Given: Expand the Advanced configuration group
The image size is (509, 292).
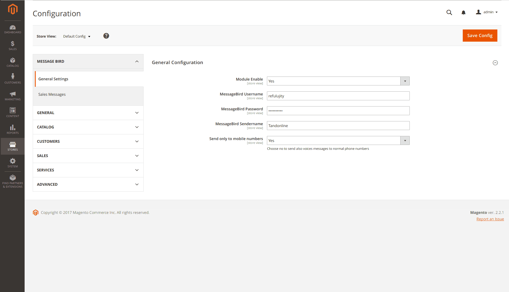Looking at the screenshot, I should click(x=88, y=184).
